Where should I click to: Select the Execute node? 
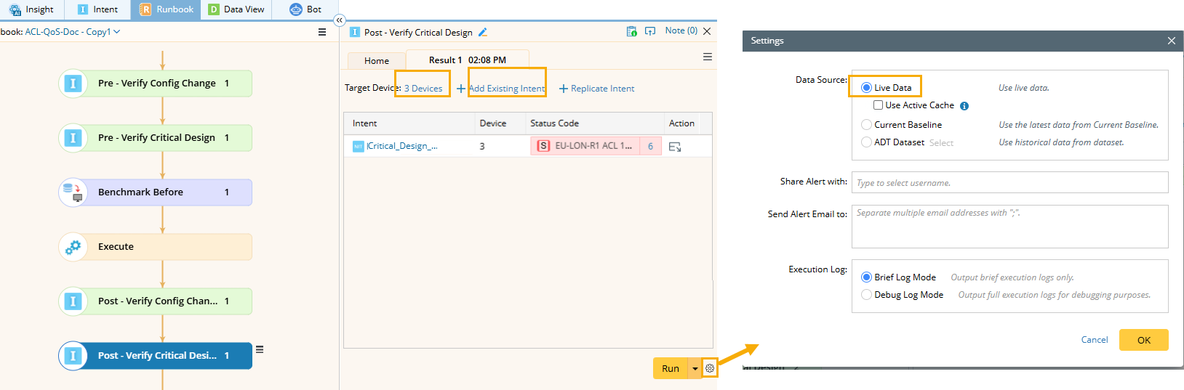click(x=156, y=247)
